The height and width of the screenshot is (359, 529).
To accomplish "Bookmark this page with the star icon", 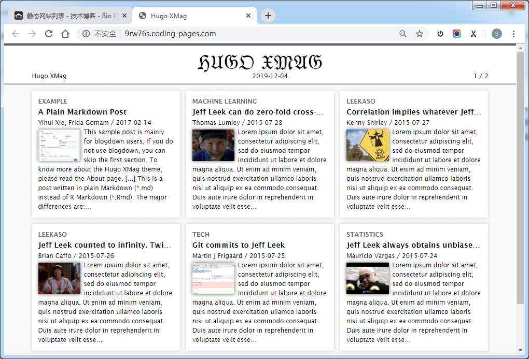I will tap(420, 34).
